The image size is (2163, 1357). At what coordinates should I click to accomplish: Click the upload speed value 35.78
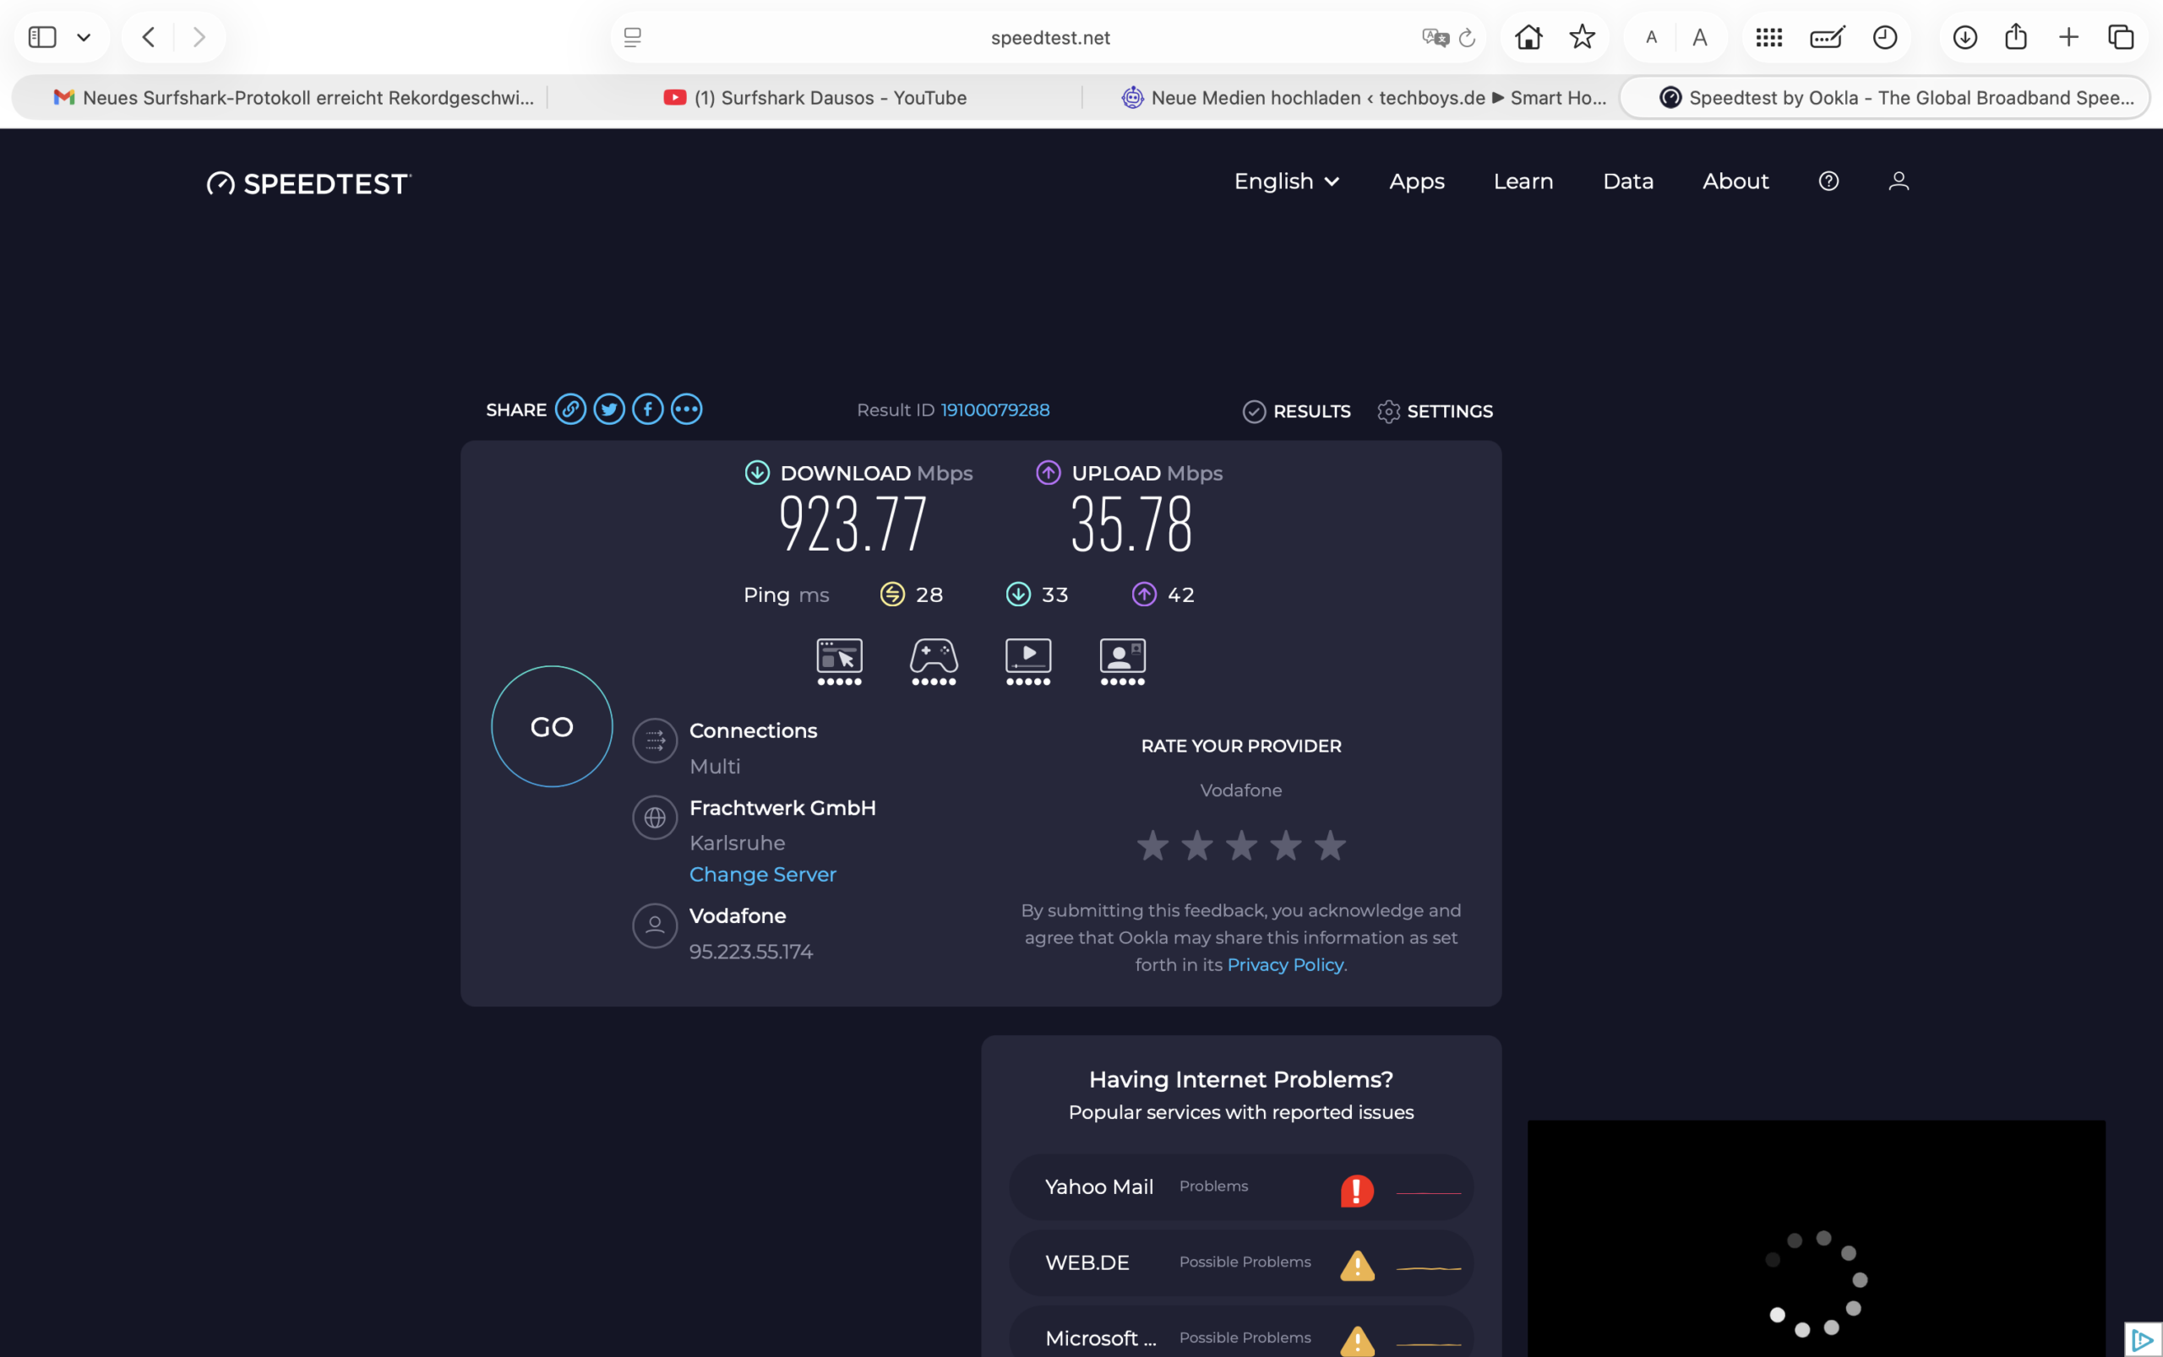pyautogui.click(x=1131, y=524)
